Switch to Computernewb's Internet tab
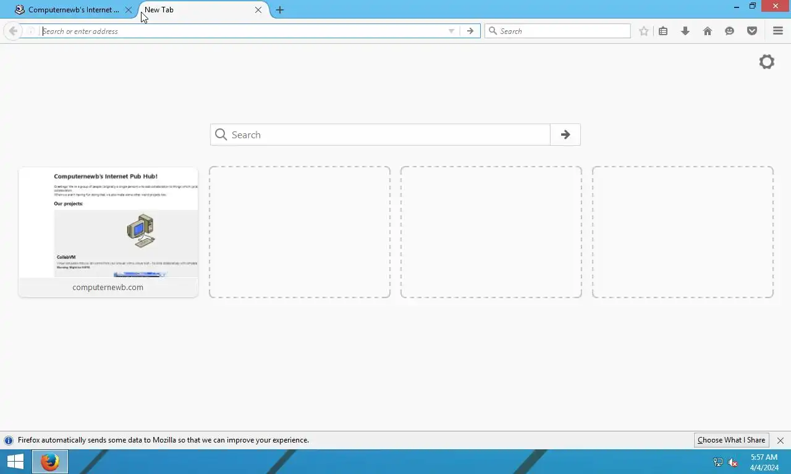This screenshot has width=791, height=474. (74, 10)
